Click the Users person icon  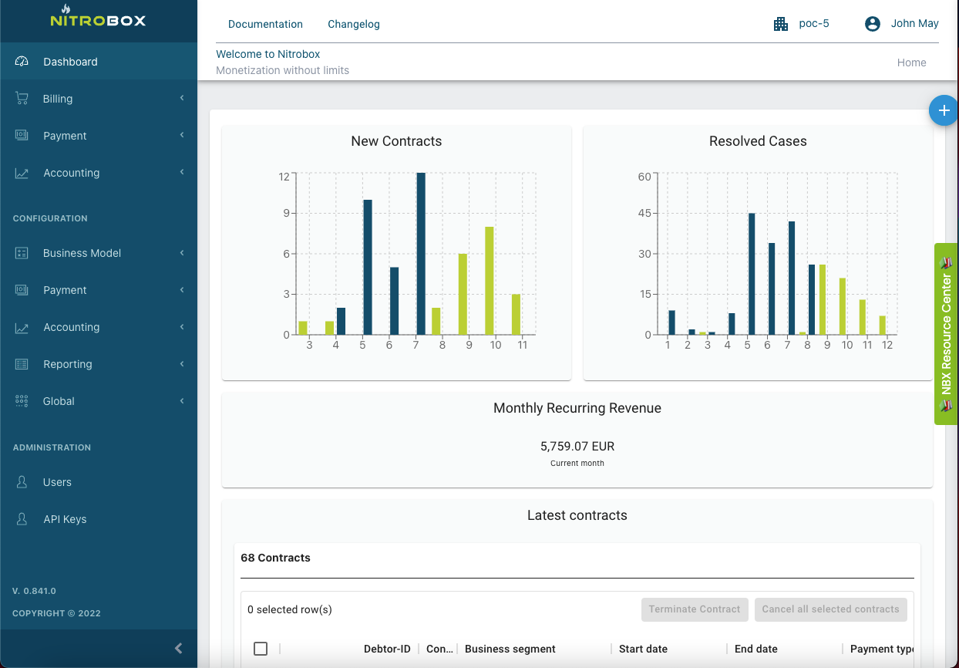22,482
